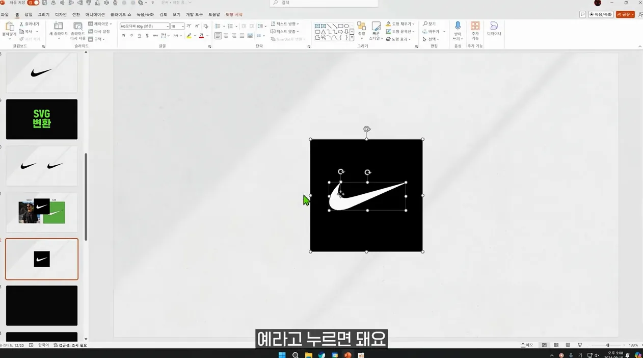Click the Dictate (받아쓰기) microphone icon
Screen dimensions: 643x358
pos(458,27)
